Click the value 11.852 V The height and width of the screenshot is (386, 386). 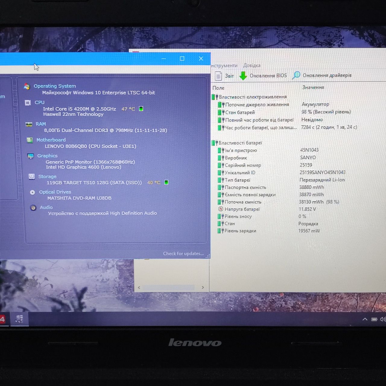coord(307,209)
